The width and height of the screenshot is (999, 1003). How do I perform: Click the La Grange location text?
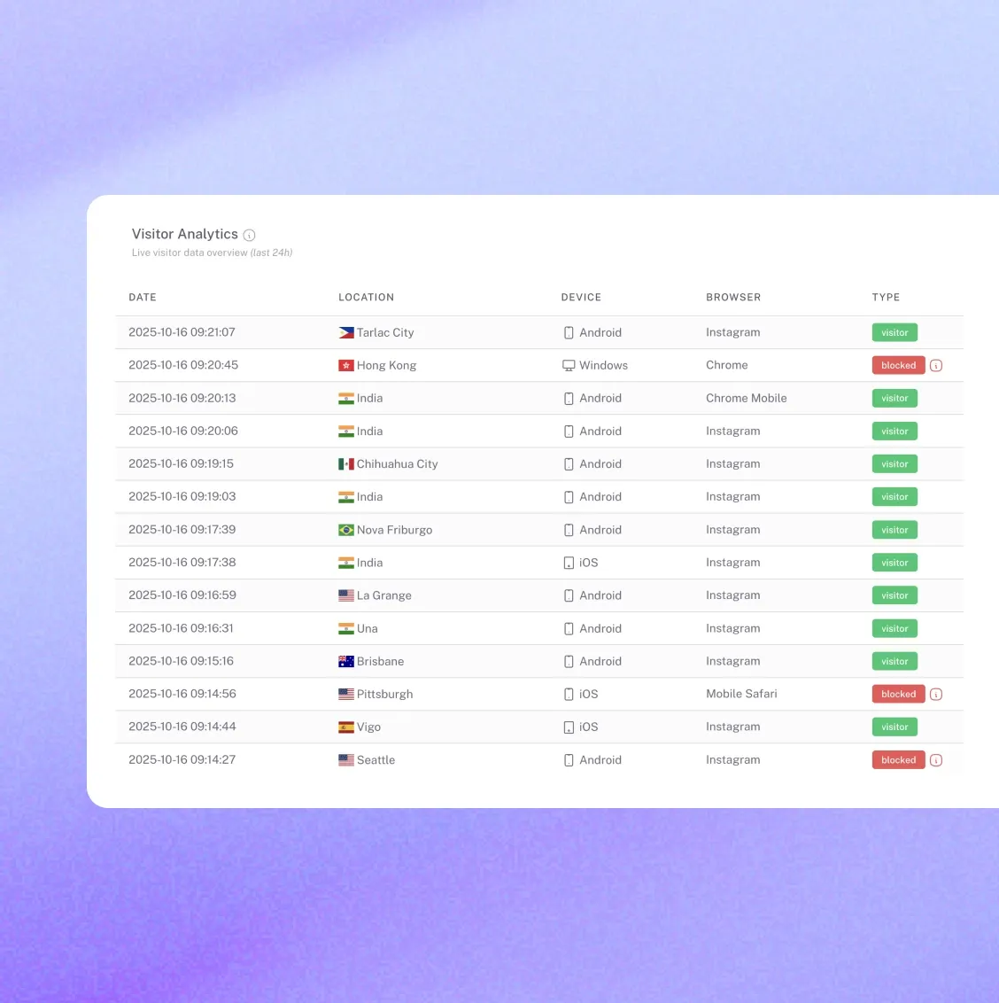(x=383, y=595)
